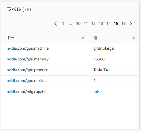Screen dimensions: 141x131
Task: Sort by キー column triangle icon
Action: (x=83, y=38)
